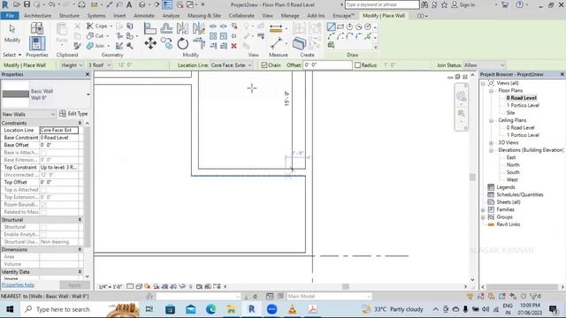Expand the Families tree node
Image resolution: width=566 pixels, height=318 pixels.
[483, 210]
